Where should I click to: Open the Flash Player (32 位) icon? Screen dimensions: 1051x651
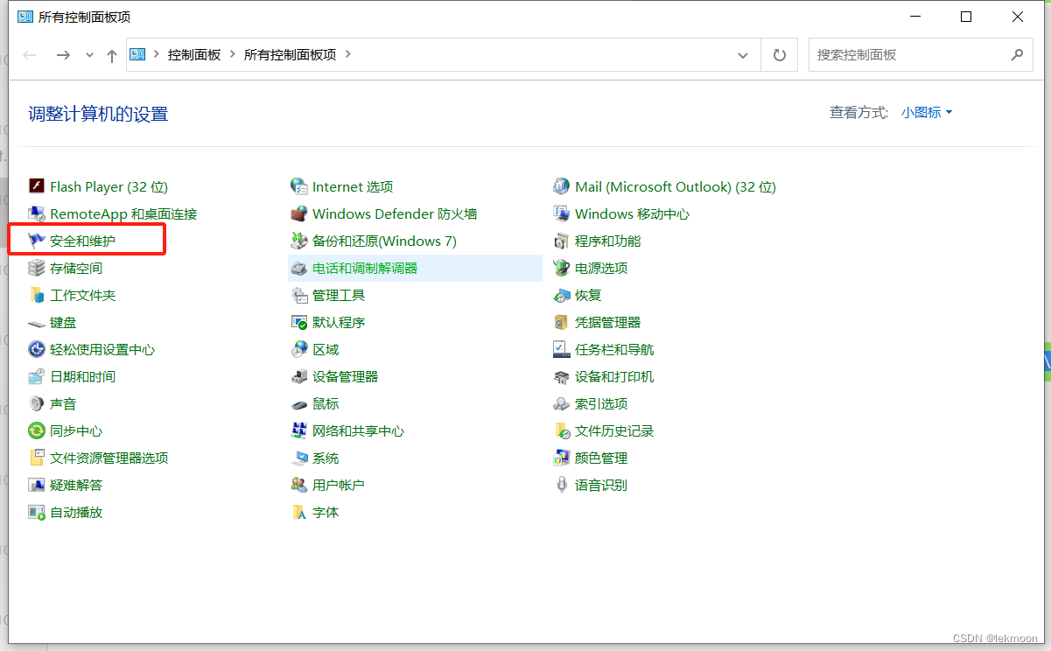[x=36, y=186]
